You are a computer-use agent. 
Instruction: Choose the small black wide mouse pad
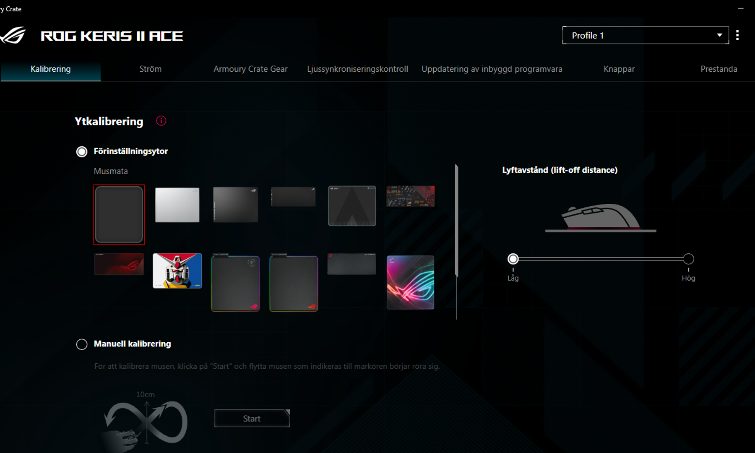(293, 197)
